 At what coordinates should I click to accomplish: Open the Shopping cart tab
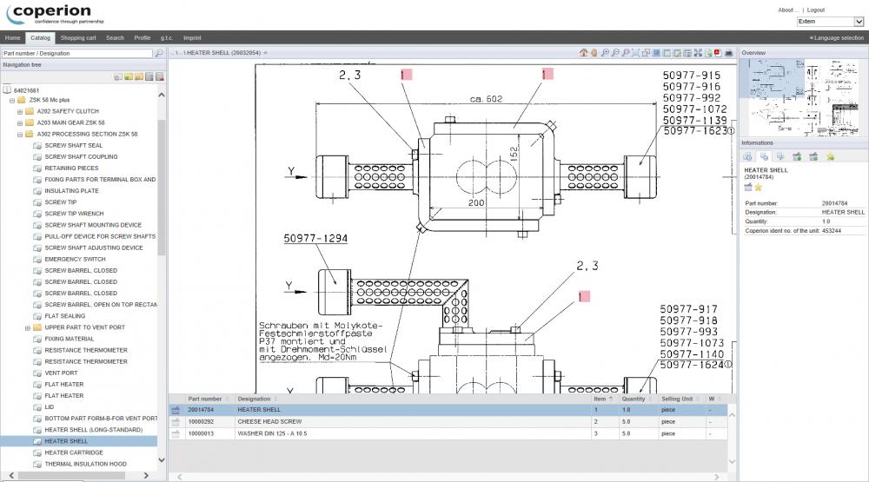click(78, 38)
